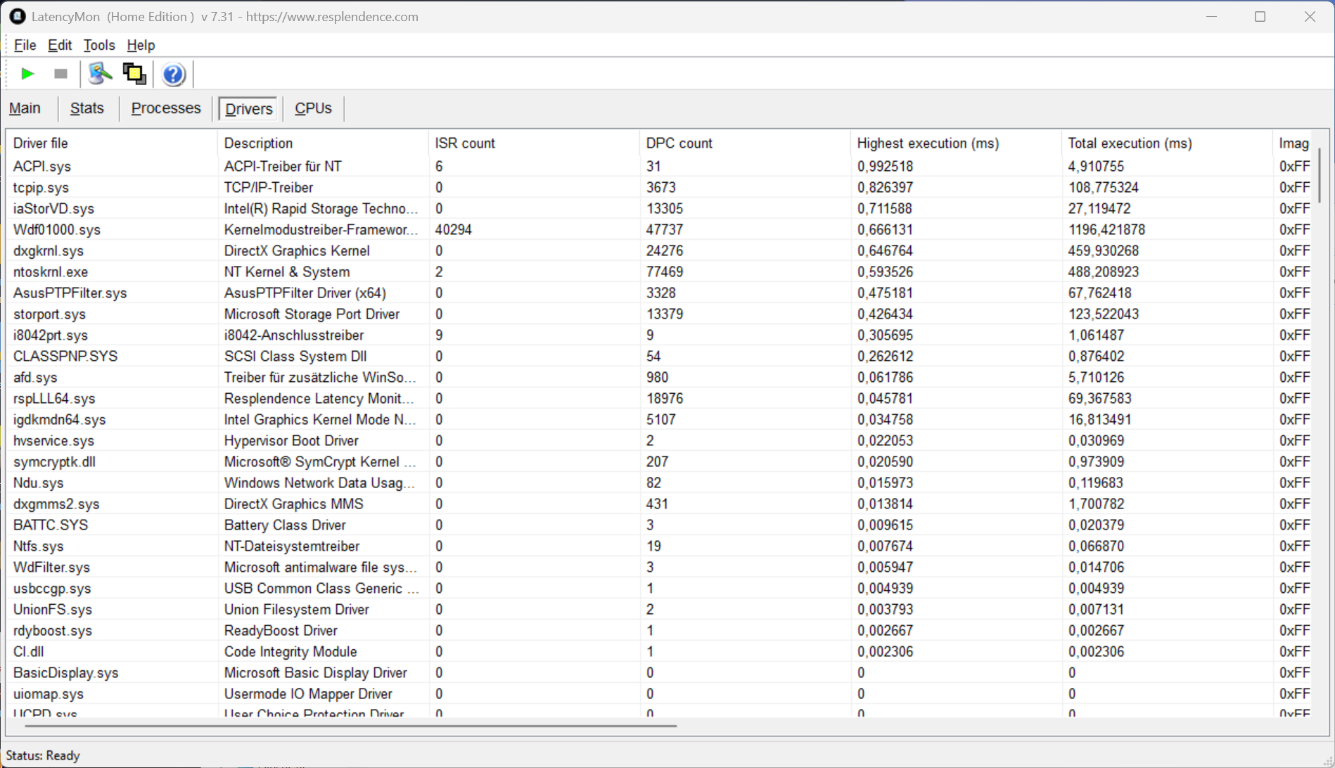Click the TCP/IP-Treiber description cell
The image size is (1335, 768).
tap(269, 188)
